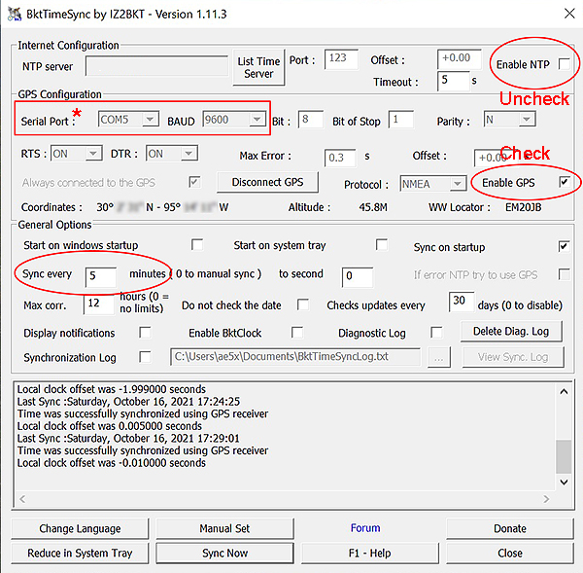This screenshot has height=573, width=583.
Task: Click the sync log file path field
Action: point(295,357)
